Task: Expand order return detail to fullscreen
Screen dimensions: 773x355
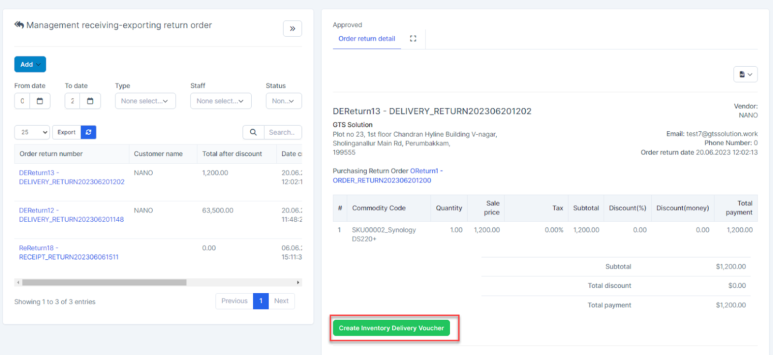Action: click(413, 39)
